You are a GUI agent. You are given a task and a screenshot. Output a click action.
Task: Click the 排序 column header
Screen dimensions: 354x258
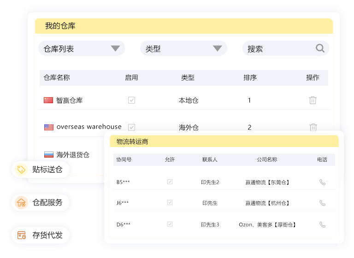click(250, 78)
